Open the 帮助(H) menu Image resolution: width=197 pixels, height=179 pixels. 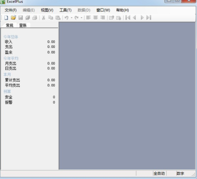pos(122,10)
